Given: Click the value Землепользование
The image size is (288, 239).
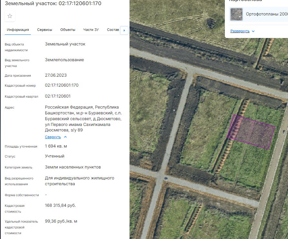Looking at the screenshot, I should tap(64, 60).
